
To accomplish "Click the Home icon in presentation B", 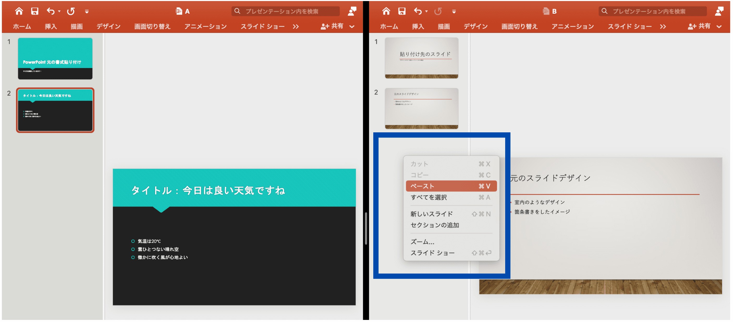I will click(386, 11).
